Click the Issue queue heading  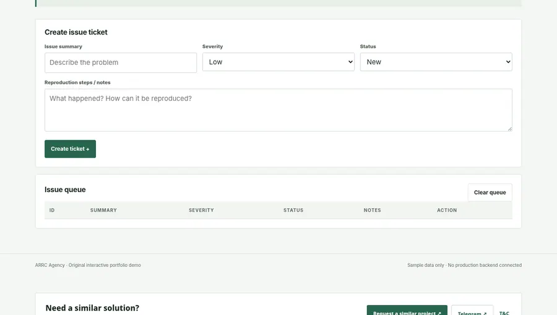click(x=65, y=190)
